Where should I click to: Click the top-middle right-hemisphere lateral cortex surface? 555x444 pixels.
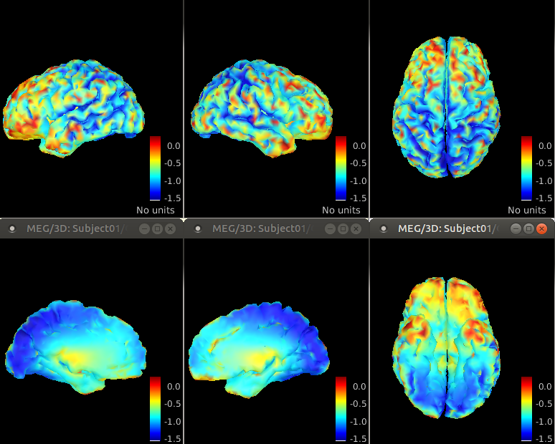[x=262, y=108]
